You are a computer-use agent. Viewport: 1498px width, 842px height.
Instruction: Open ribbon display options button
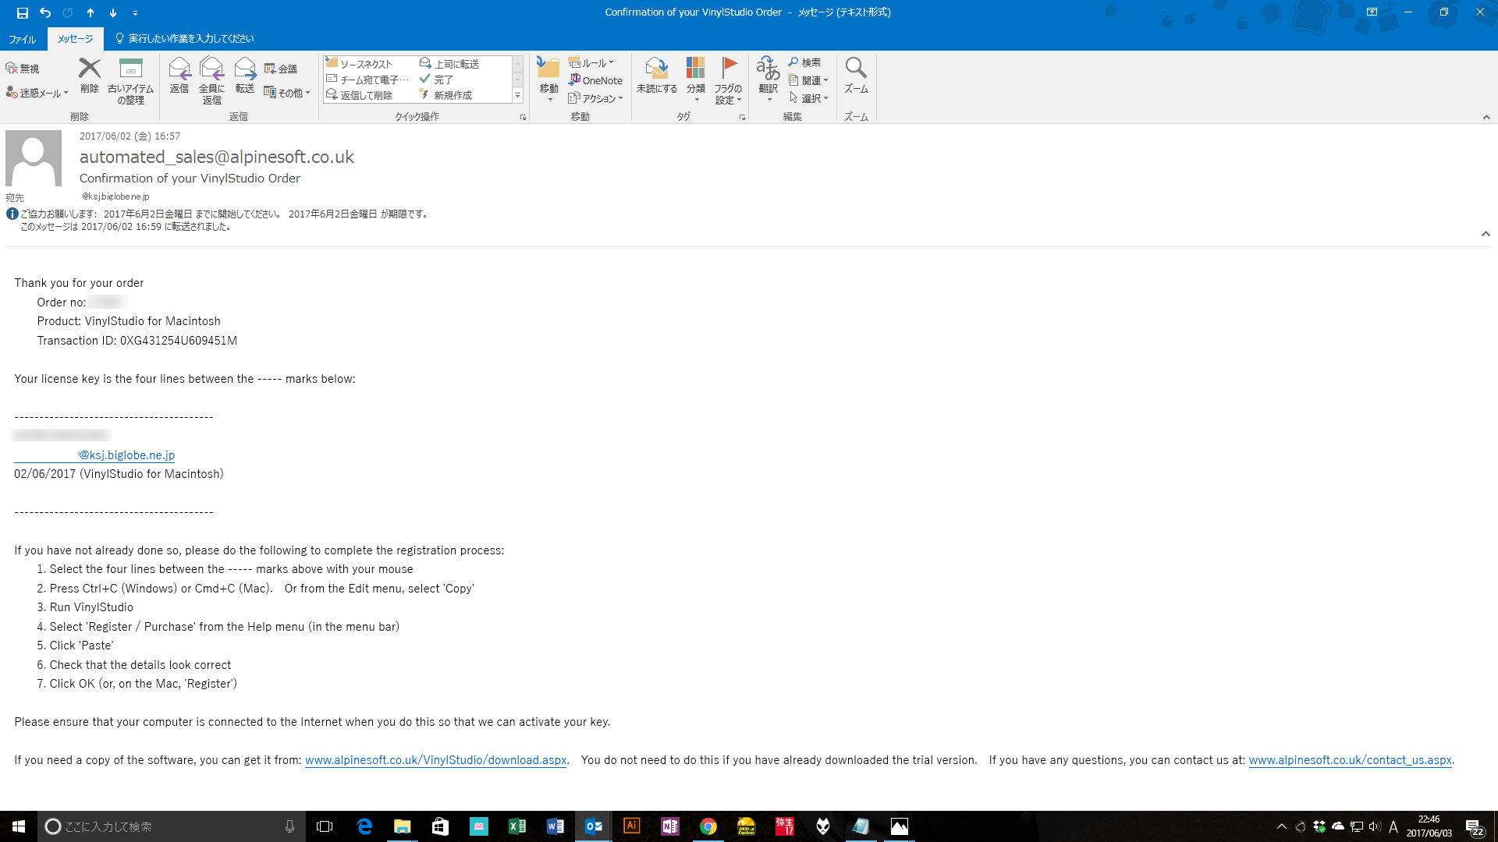[1372, 12]
